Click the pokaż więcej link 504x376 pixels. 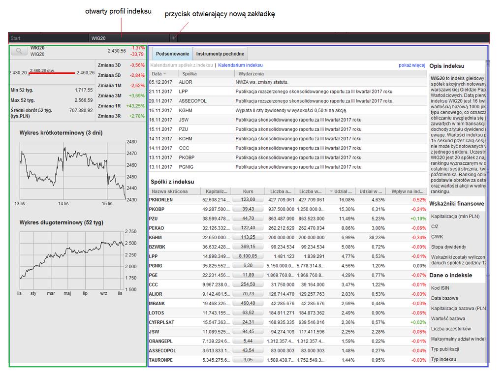coord(412,65)
